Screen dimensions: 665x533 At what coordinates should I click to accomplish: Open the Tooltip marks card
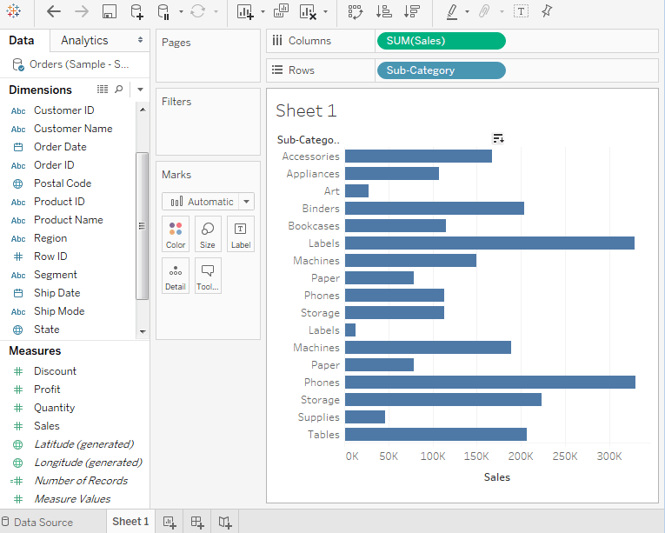[208, 276]
